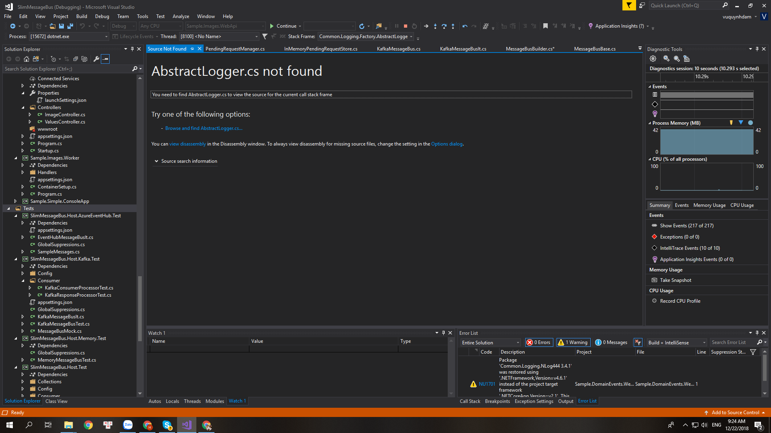Viewport: 771px width, 433px height.
Task: Click the view disassembly link
Action: 188,144
